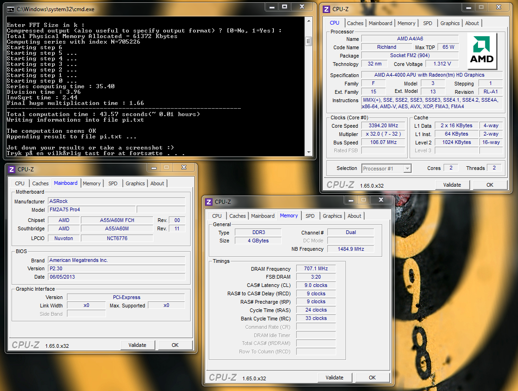Screen dimensions: 518x391
Task: Click the CPU-Z logo icon in the Memory window title bar
Action: click(209, 202)
